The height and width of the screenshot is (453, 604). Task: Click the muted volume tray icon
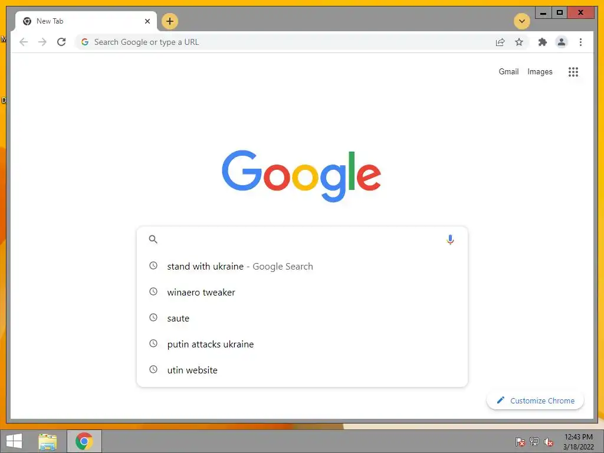coord(548,442)
